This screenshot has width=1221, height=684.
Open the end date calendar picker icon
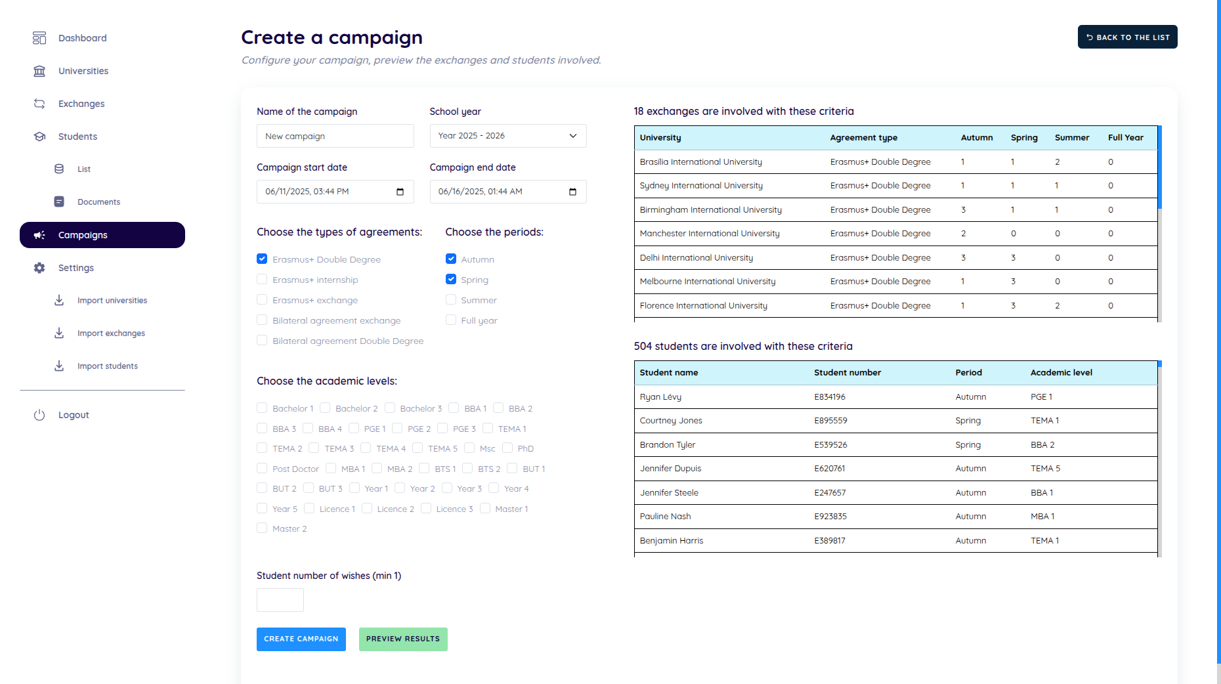(x=572, y=192)
